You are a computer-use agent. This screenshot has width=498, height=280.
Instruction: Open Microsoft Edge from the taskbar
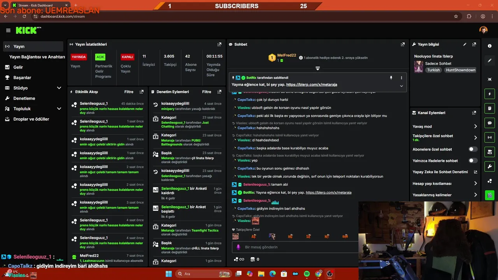[x=272, y=274]
